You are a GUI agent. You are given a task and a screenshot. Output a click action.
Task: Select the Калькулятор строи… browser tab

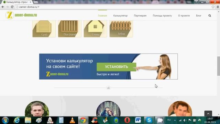click(17, 2)
